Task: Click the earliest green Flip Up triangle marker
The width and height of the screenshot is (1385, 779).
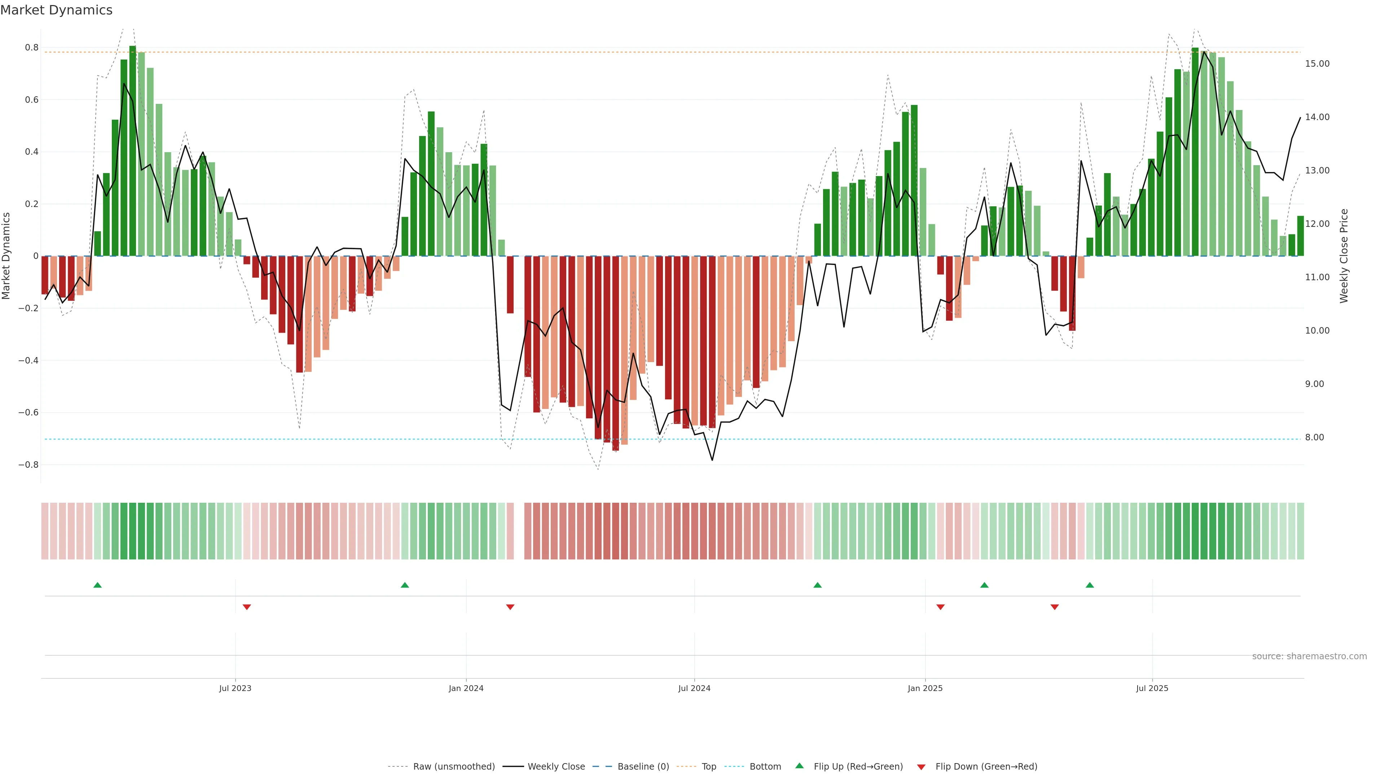Action: (x=97, y=585)
